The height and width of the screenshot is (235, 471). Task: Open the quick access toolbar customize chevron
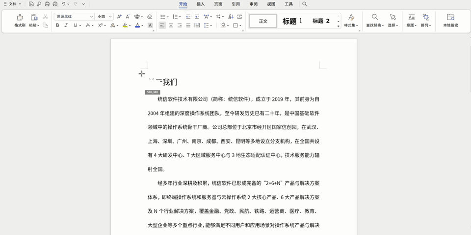pyautogui.click(x=83, y=4)
